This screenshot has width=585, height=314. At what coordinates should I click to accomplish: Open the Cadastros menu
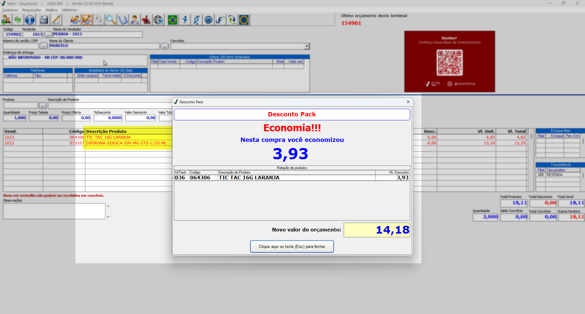pos(10,10)
